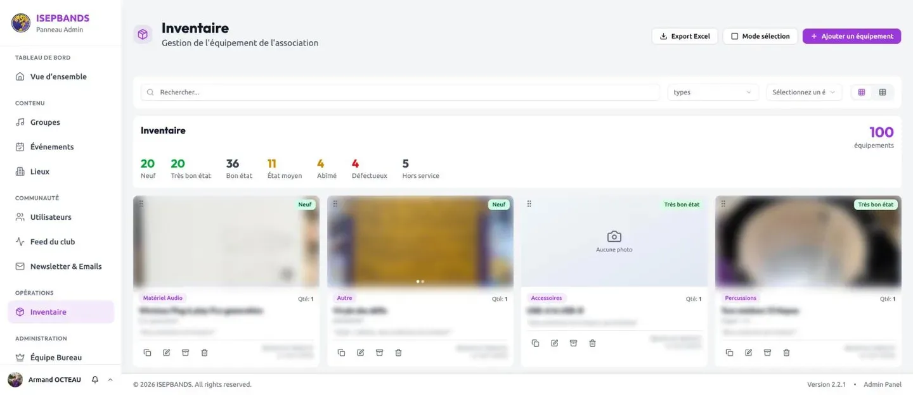913x395 pixels.
Task: Archive the Autre card item
Action: 379,353
